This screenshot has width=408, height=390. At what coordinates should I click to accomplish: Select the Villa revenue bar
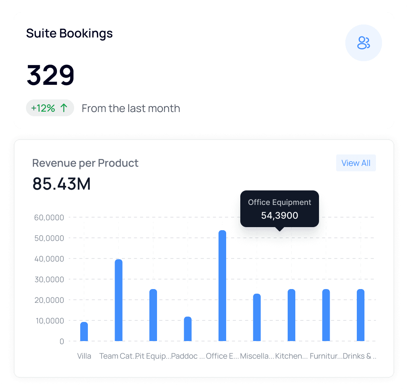point(84,332)
